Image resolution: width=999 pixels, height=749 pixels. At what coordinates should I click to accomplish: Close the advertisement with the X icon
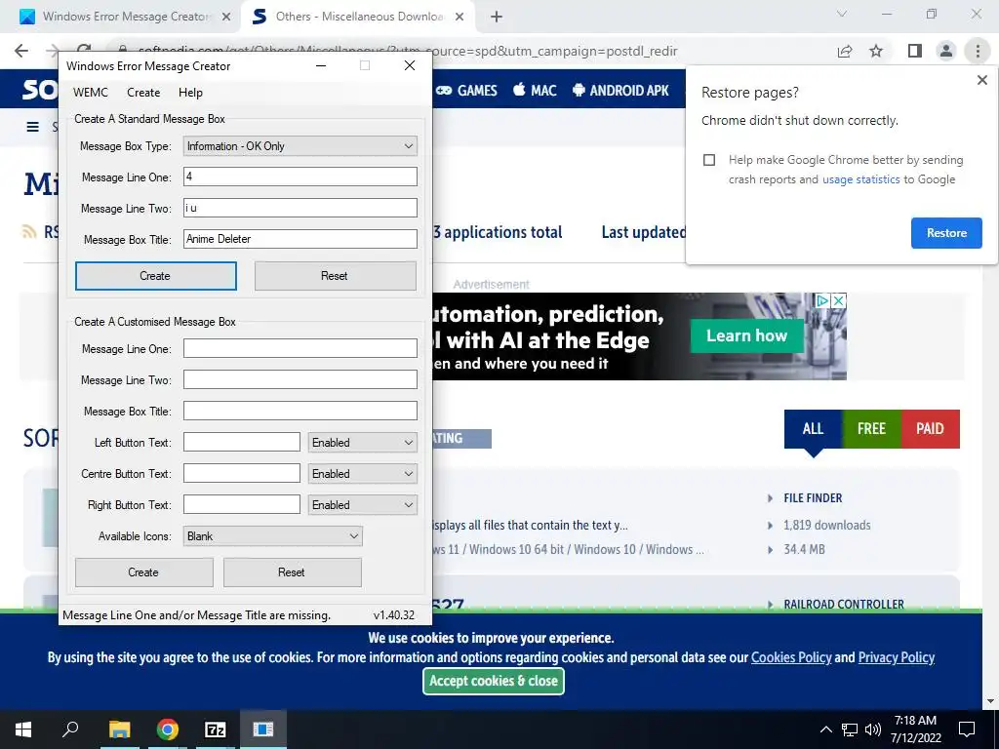coord(839,300)
